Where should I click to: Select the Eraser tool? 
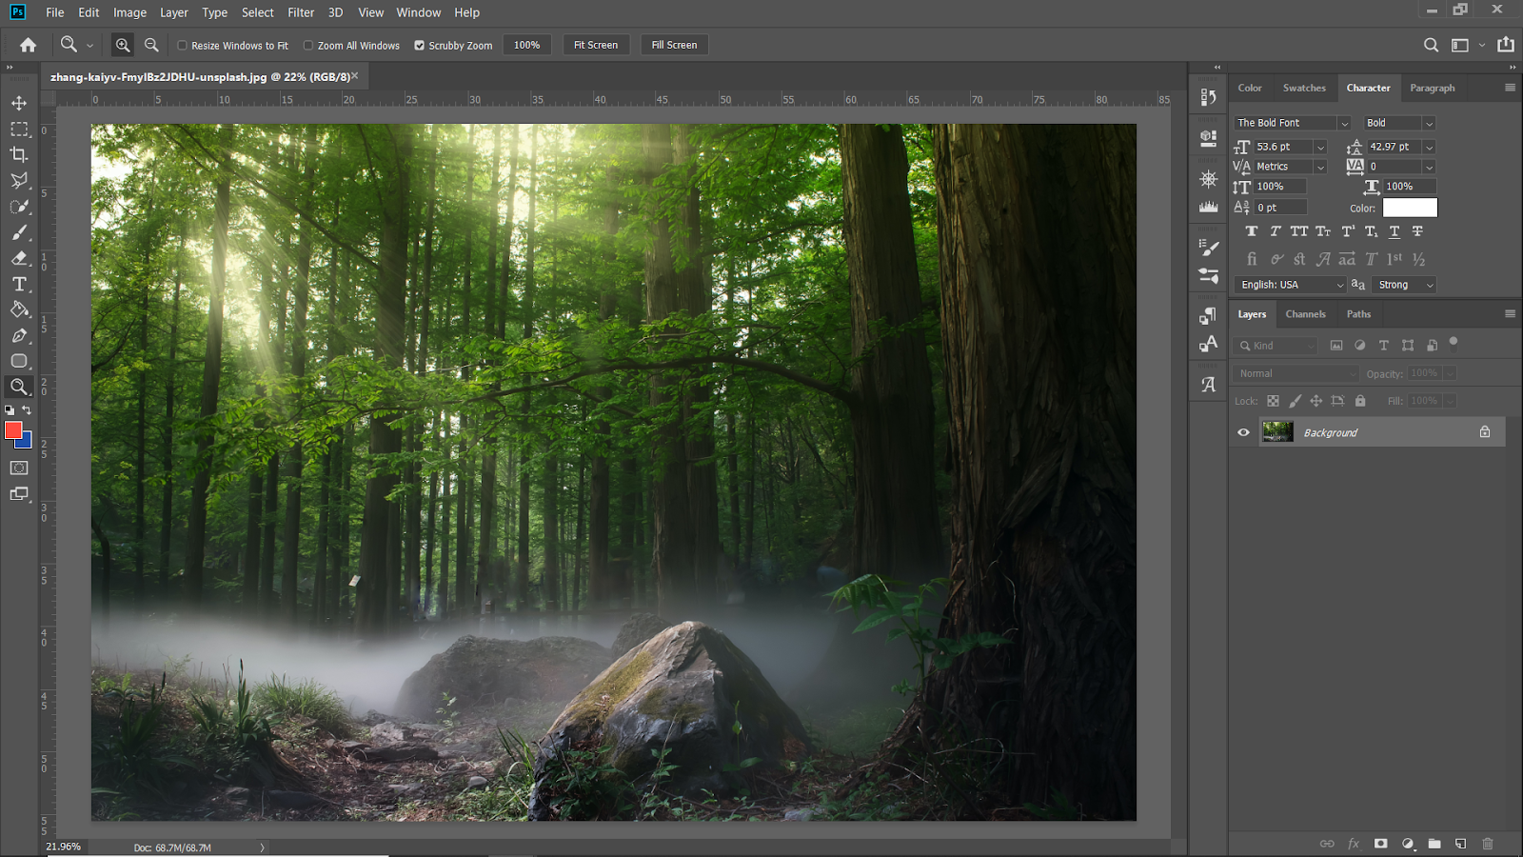(x=19, y=258)
